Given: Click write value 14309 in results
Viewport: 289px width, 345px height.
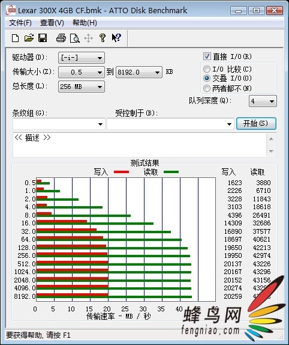Looking at the screenshot, I should (x=233, y=223).
